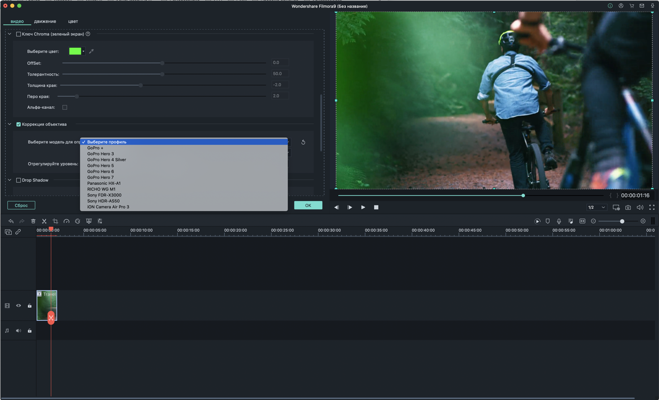
Task: Open the speed gauge tool
Action: (x=66, y=221)
